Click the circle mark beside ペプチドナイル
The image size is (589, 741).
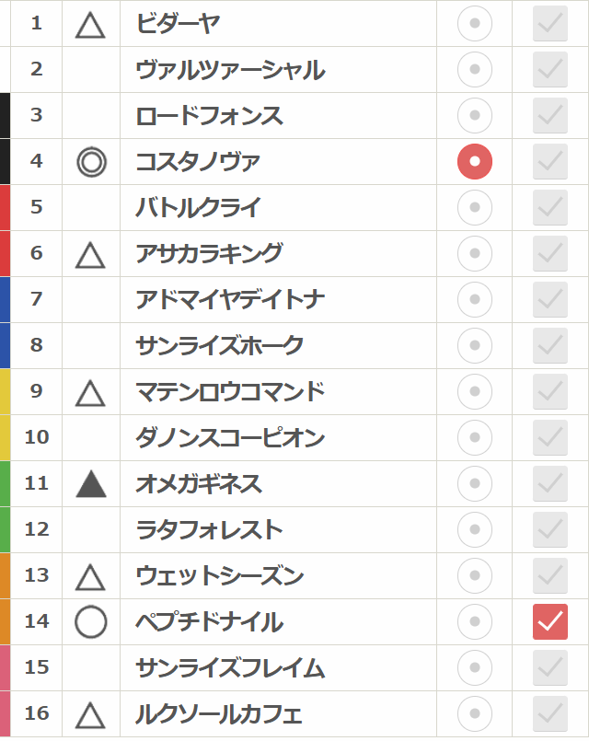pyautogui.click(x=91, y=622)
